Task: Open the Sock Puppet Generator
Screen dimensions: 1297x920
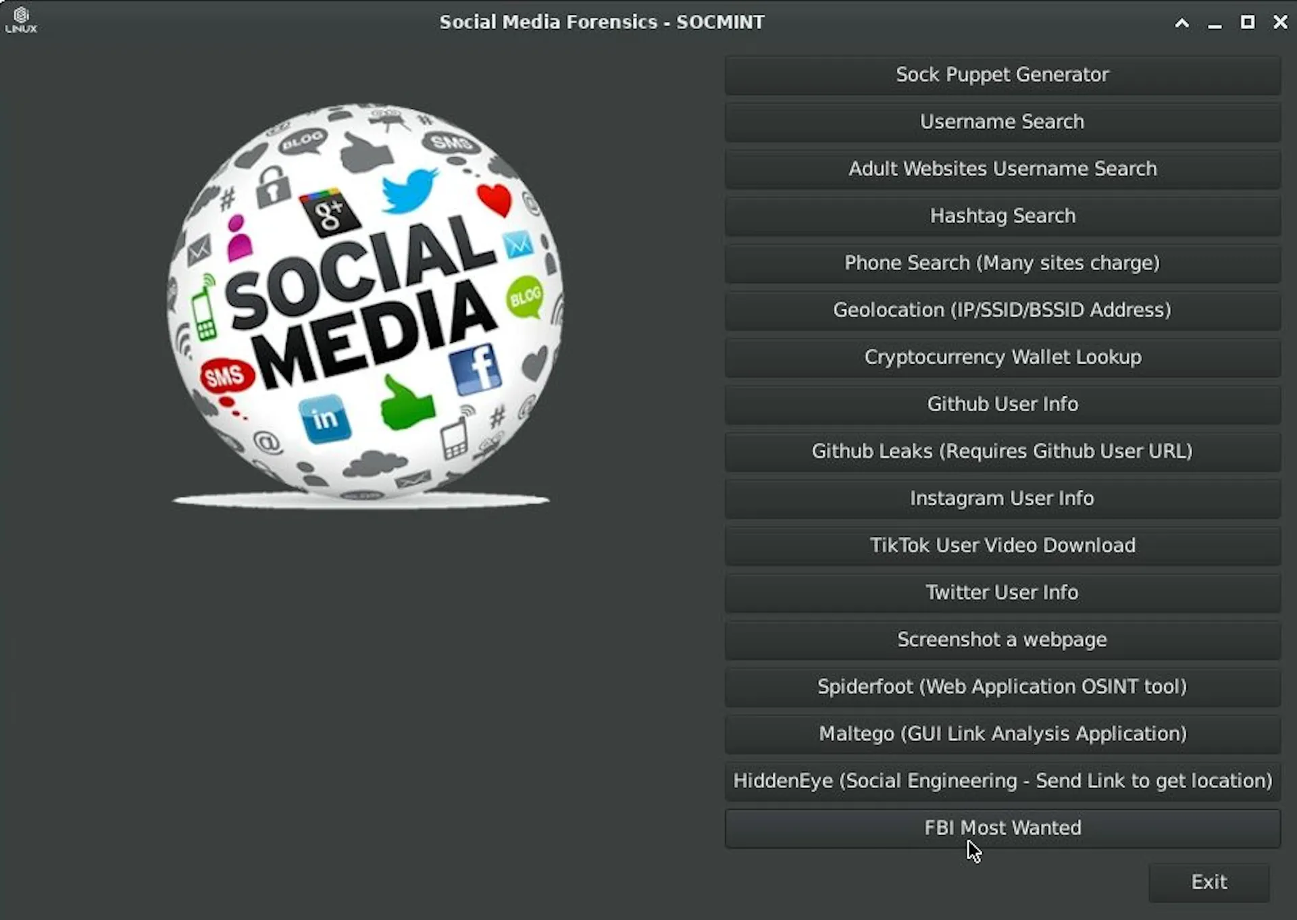Action: (1002, 75)
